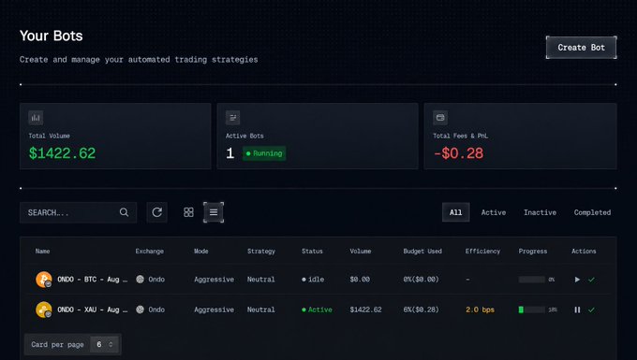The image size is (637, 360).
Task: Click the ONDO - XAU gold icon
Action: coord(43,310)
